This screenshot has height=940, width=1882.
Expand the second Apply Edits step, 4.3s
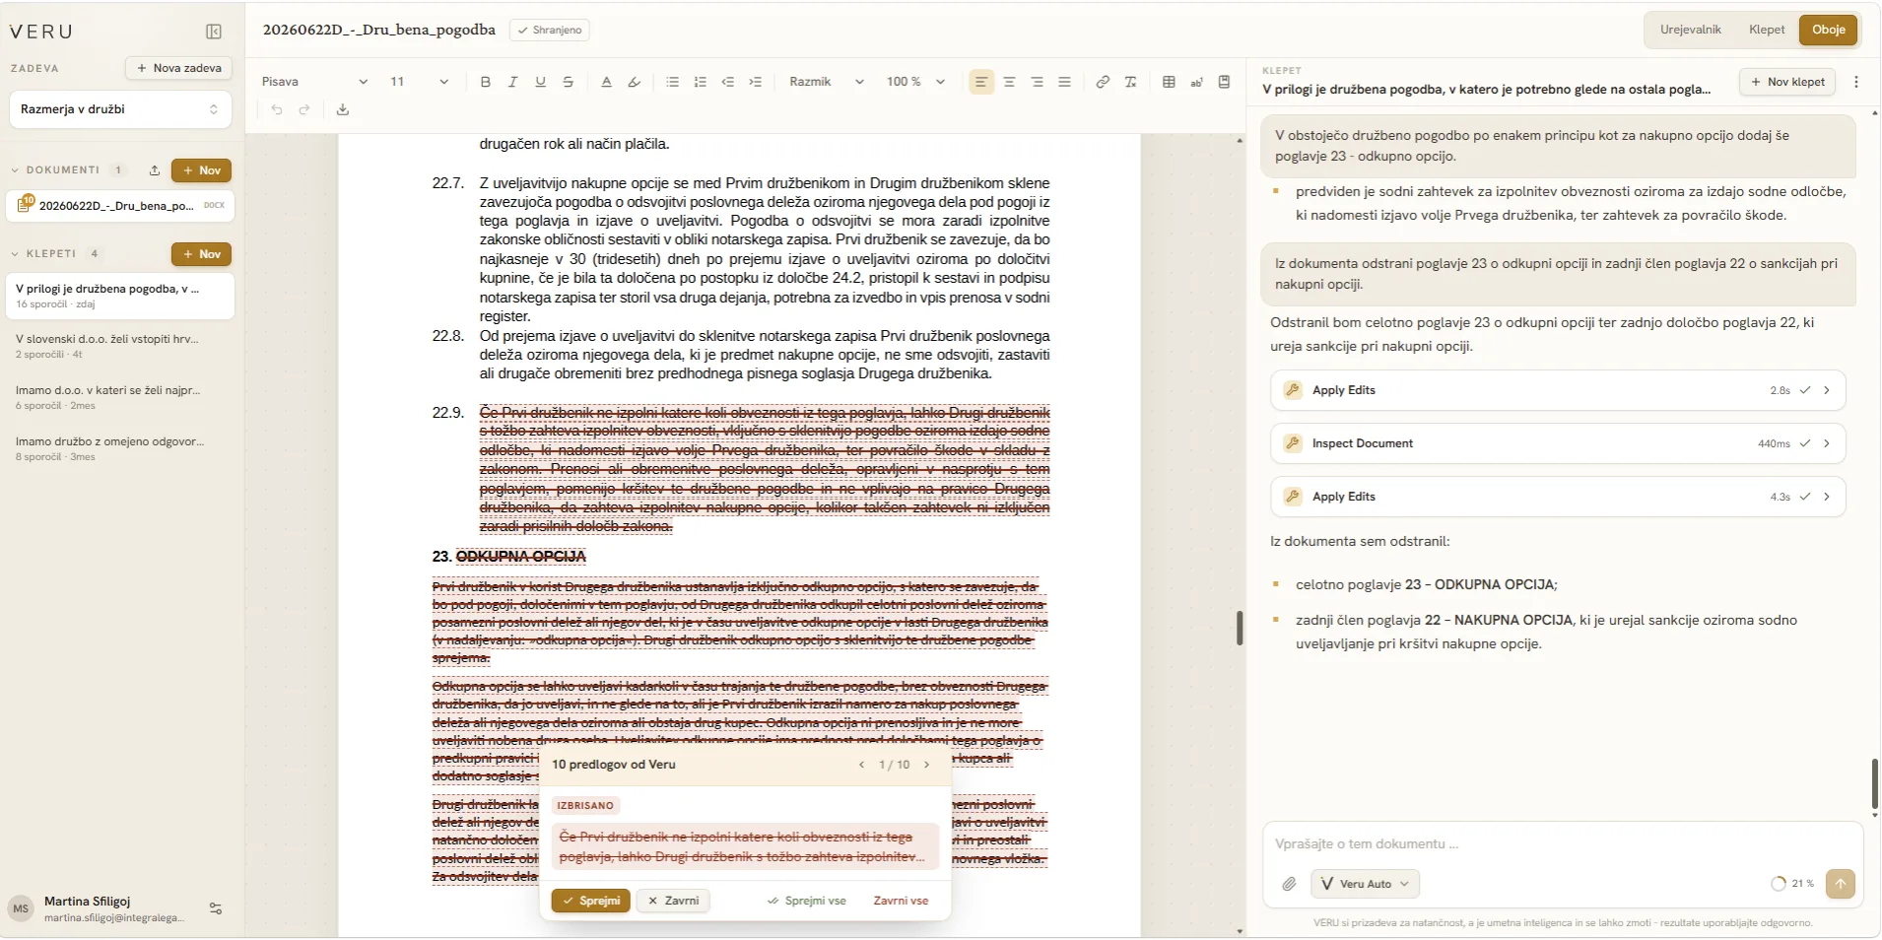point(1557,497)
